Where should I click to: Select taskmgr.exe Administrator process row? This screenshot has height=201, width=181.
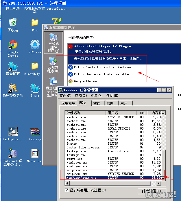click(x=114, y=151)
